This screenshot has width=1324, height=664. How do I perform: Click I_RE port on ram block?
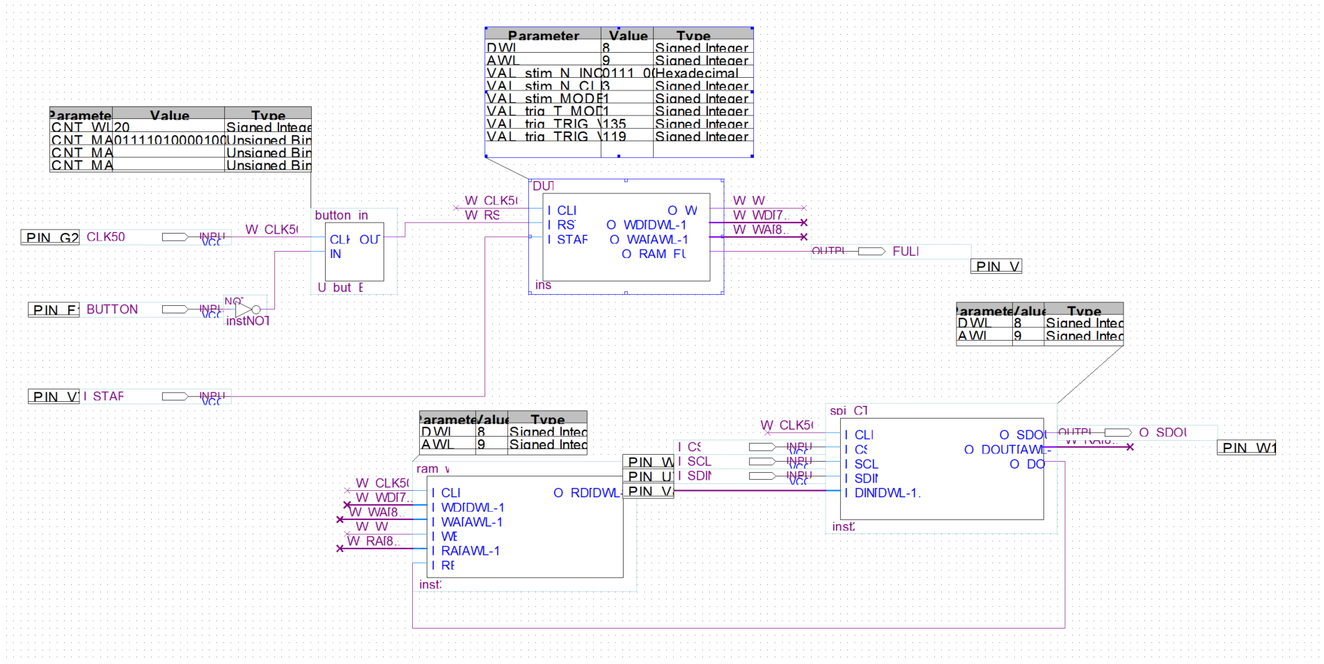pos(443,566)
